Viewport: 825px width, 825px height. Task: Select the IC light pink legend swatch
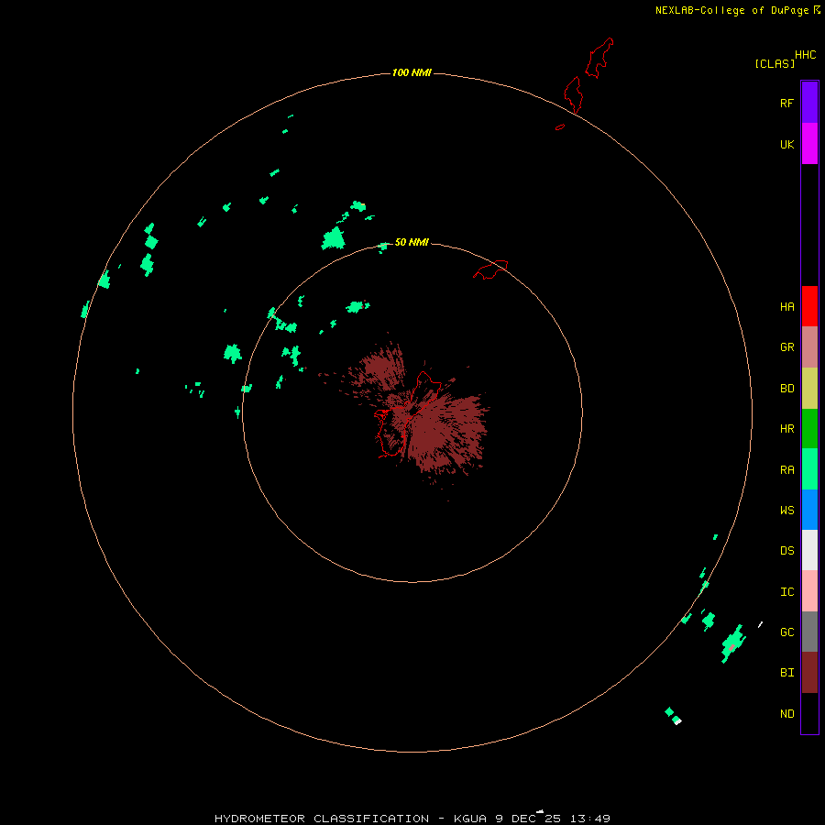tap(809, 591)
